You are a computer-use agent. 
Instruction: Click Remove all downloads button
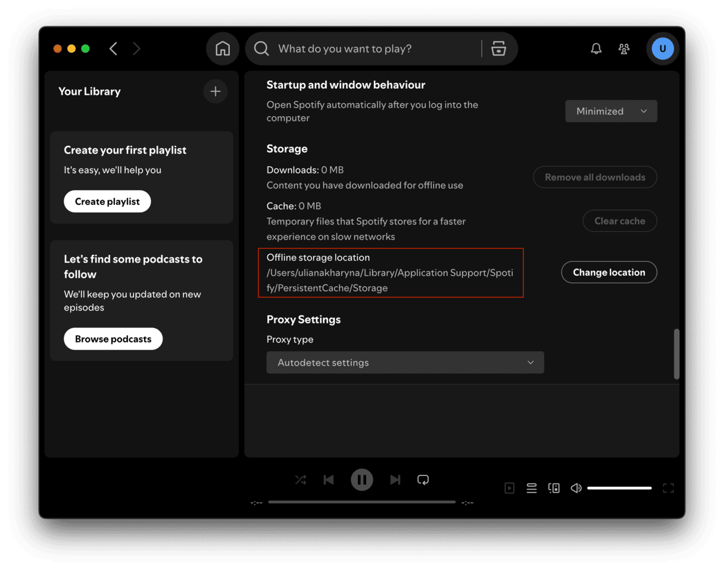point(595,177)
